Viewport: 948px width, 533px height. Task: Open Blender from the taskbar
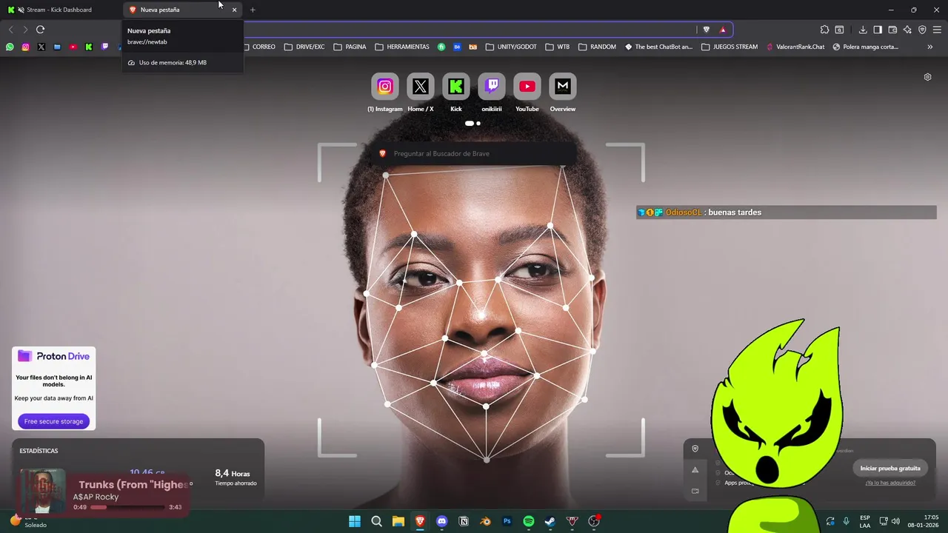(x=485, y=521)
